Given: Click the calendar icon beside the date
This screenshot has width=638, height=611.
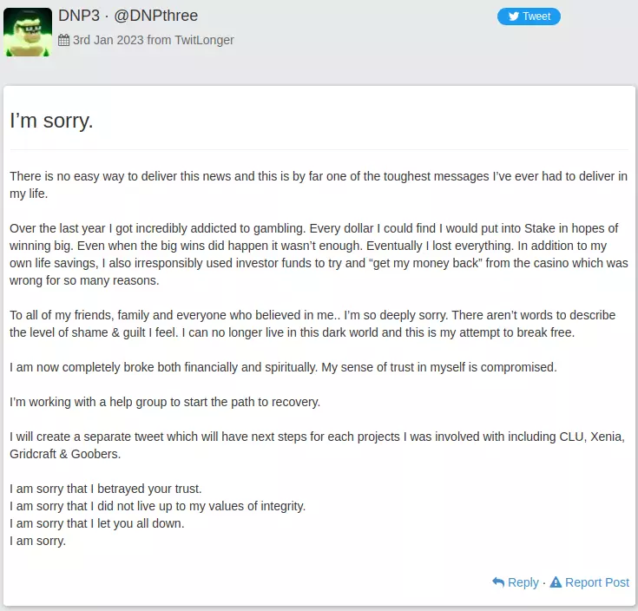Looking at the screenshot, I should coord(63,40).
